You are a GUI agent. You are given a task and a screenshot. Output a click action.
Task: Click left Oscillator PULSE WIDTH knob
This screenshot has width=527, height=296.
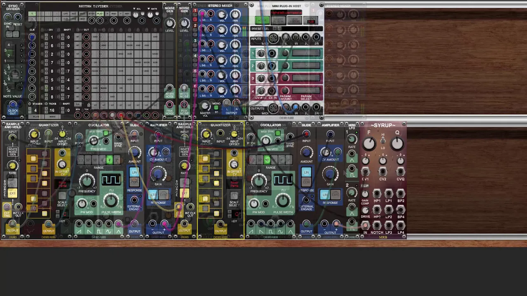tap(111, 201)
